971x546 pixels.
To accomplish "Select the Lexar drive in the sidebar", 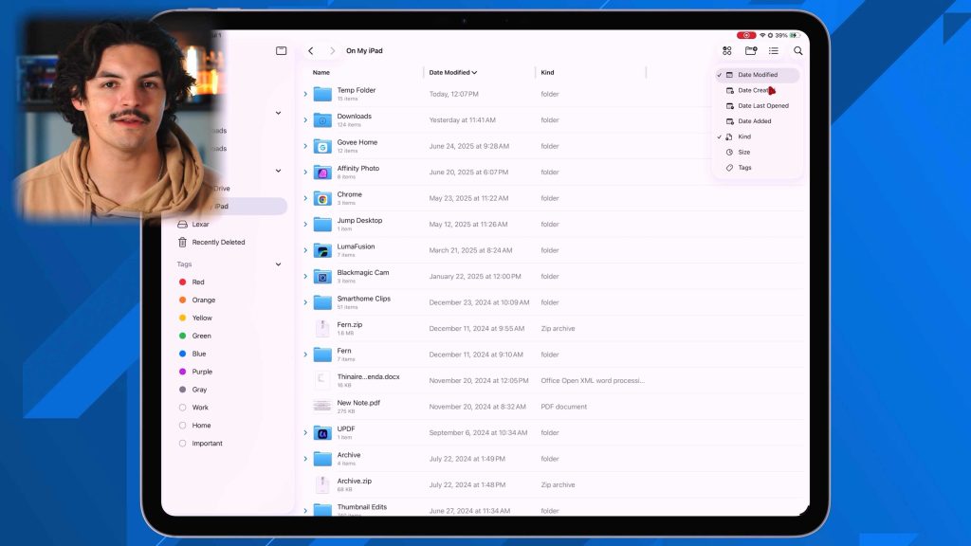I will [200, 224].
